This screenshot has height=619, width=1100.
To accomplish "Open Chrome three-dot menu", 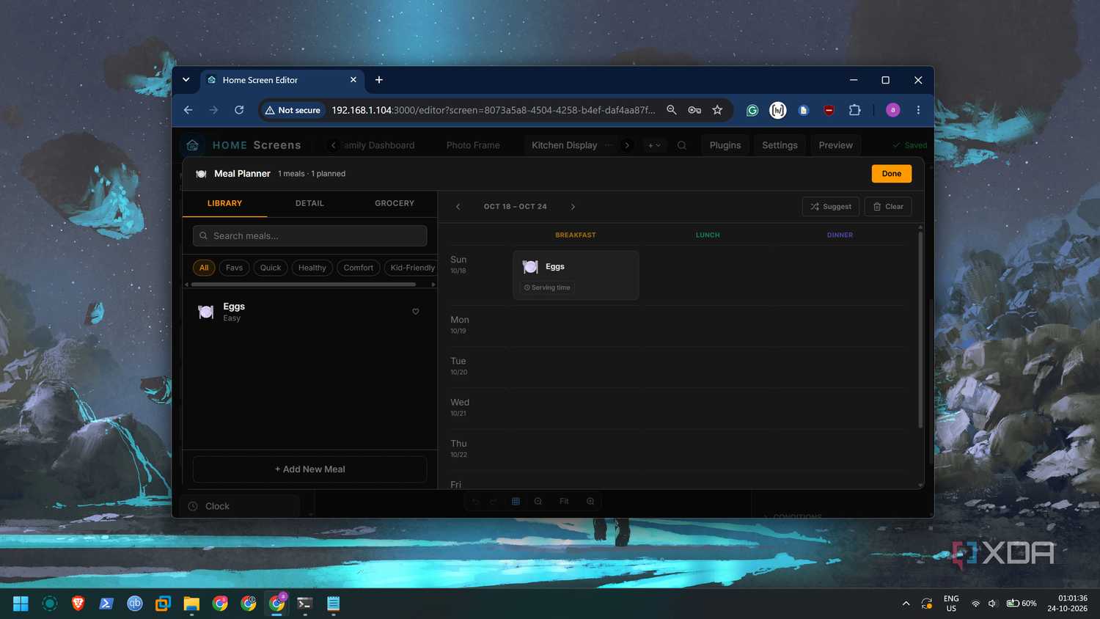I will point(918,110).
